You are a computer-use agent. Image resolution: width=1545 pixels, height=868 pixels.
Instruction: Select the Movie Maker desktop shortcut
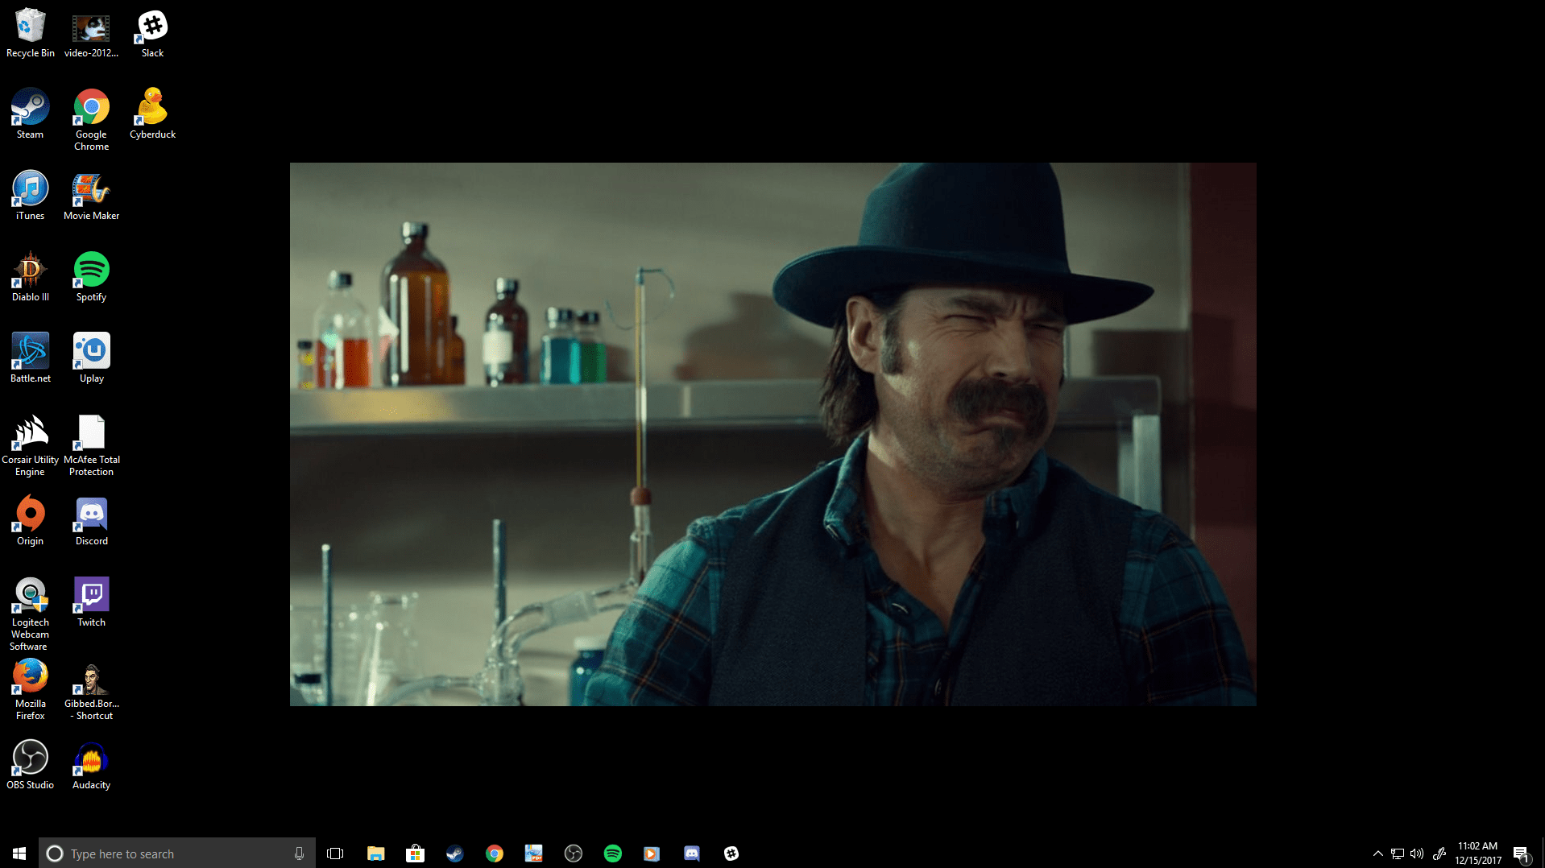[x=91, y=196]
